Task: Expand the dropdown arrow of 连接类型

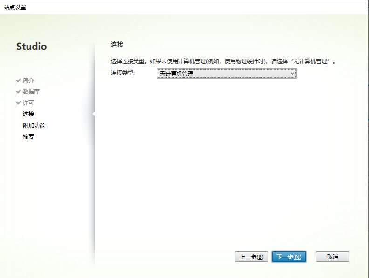Action: coord(292,74)
